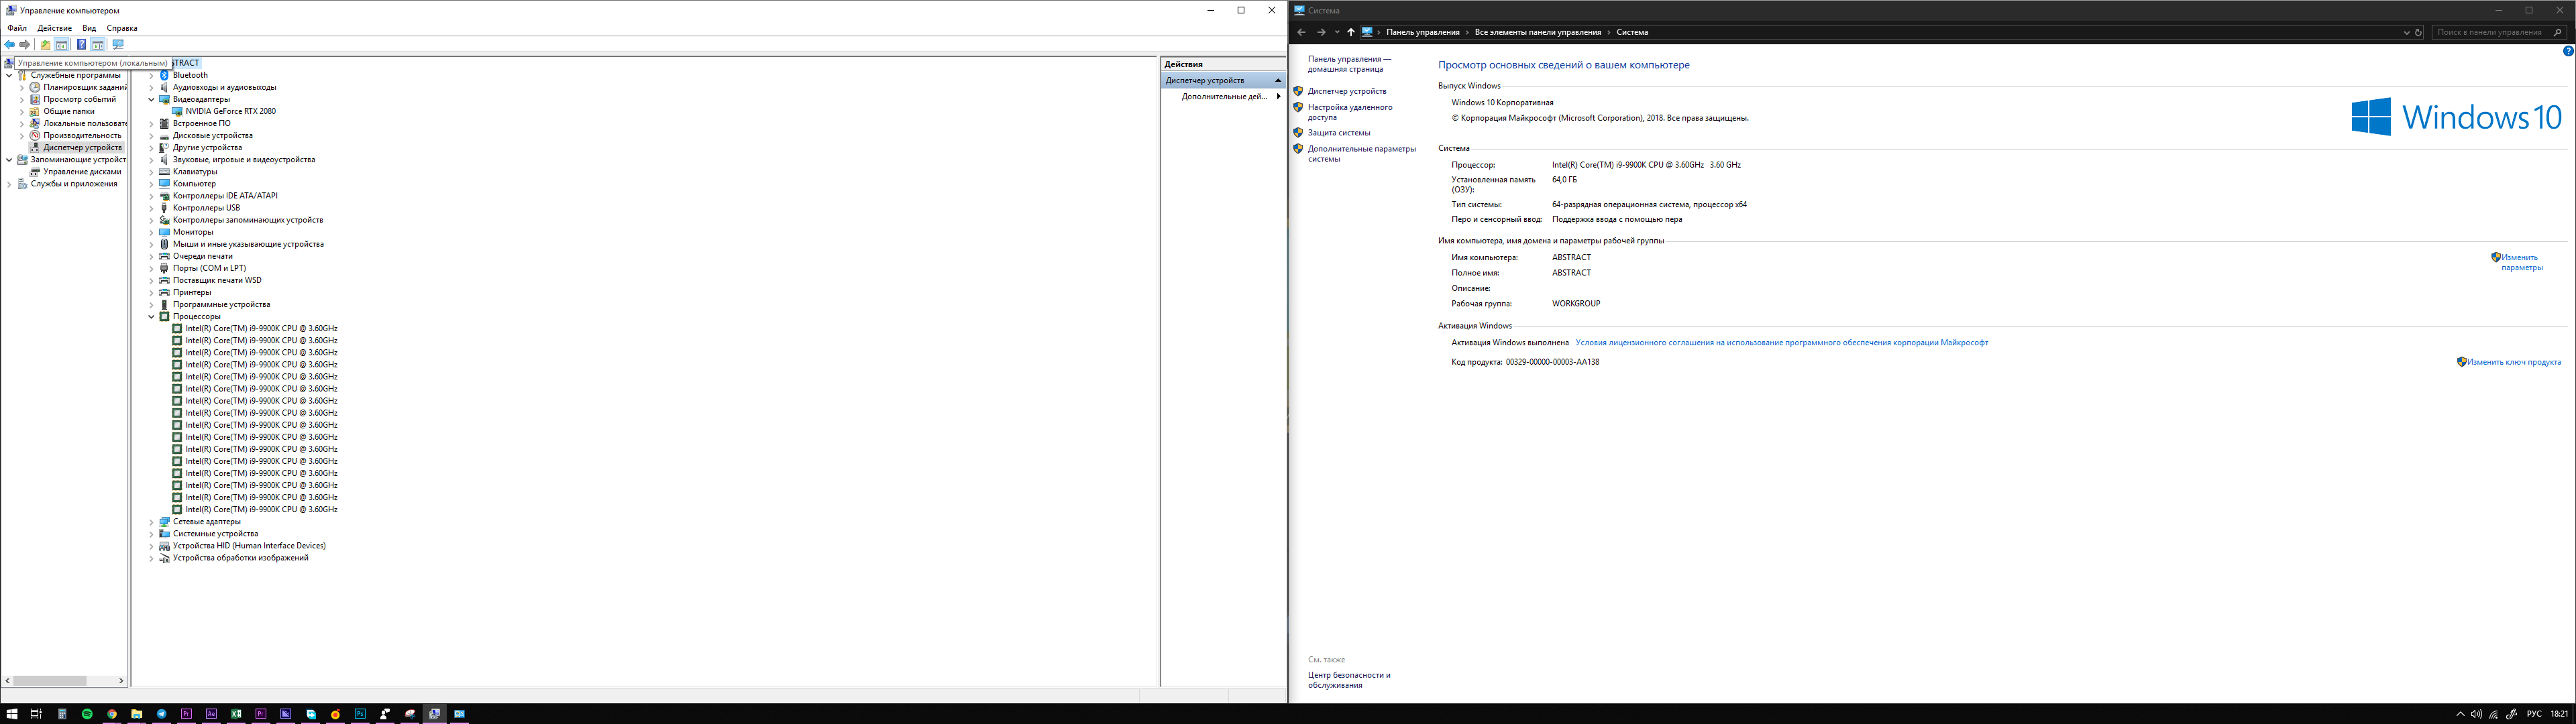
Task: Expand the Сетевые адаптеры category
Action: (152, 521)
